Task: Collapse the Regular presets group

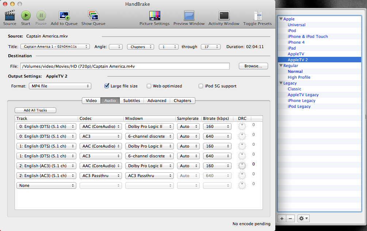Action: [x=281, y=66]
